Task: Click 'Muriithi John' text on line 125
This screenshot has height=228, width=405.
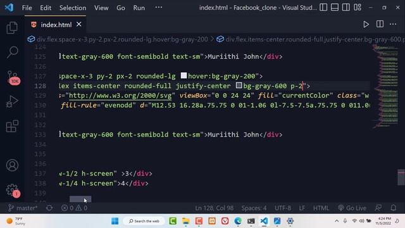Action: click(x=234, y=56)
